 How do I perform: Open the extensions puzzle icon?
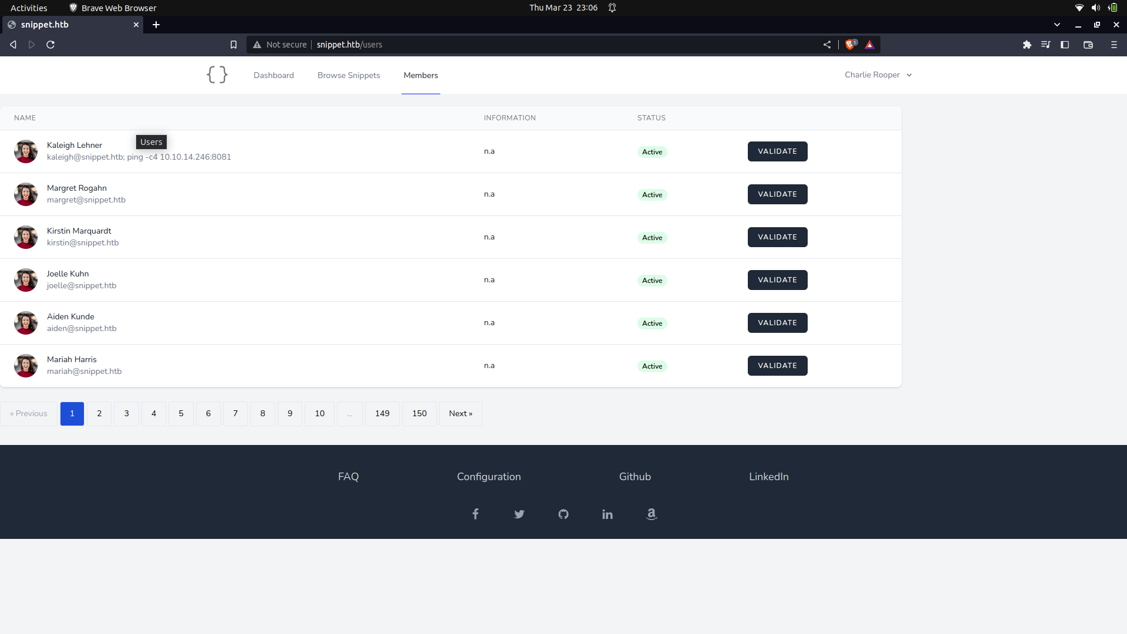(1027, 45)
